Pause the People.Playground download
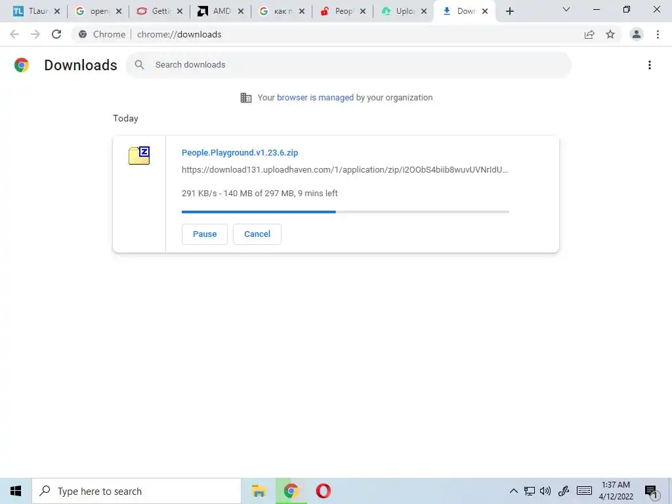 point(205,234)
